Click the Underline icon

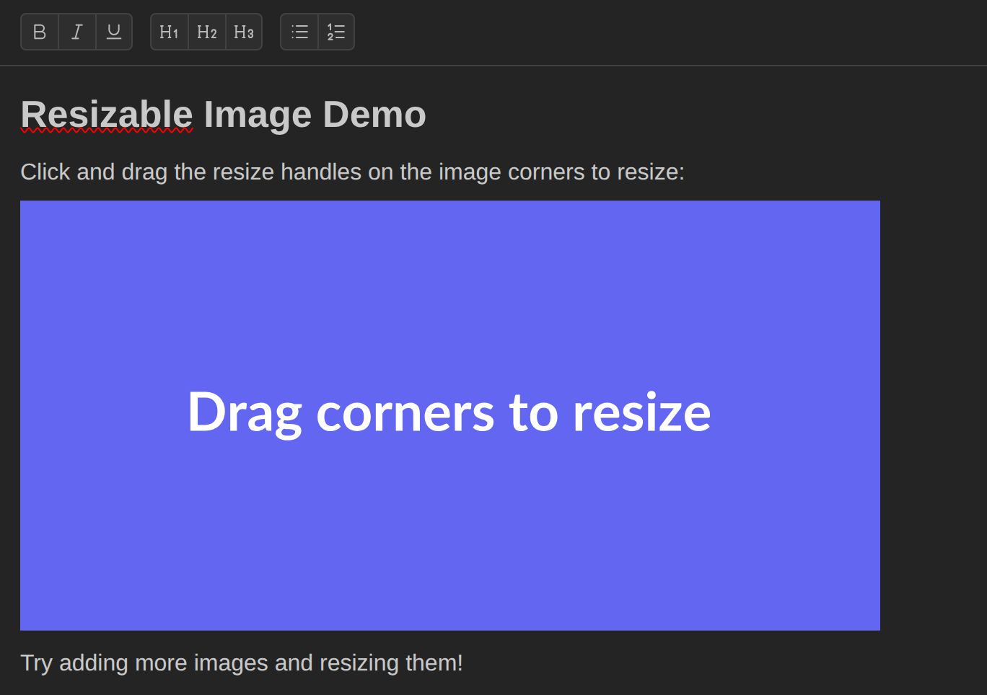coord(113,32)
